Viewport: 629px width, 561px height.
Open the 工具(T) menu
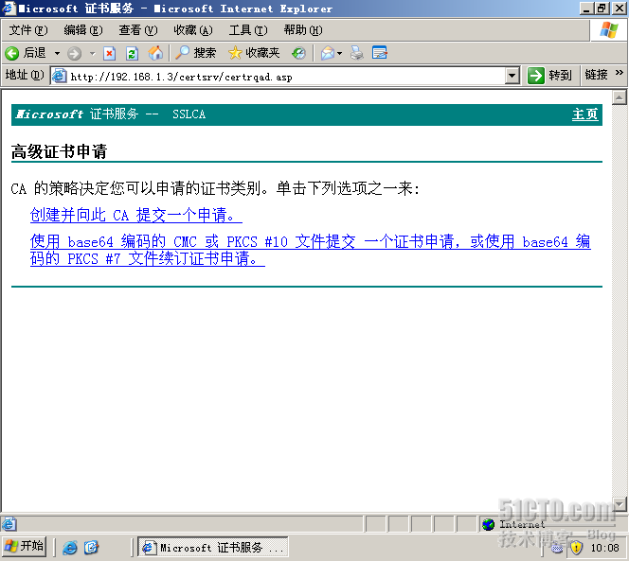tap(248, 30)
